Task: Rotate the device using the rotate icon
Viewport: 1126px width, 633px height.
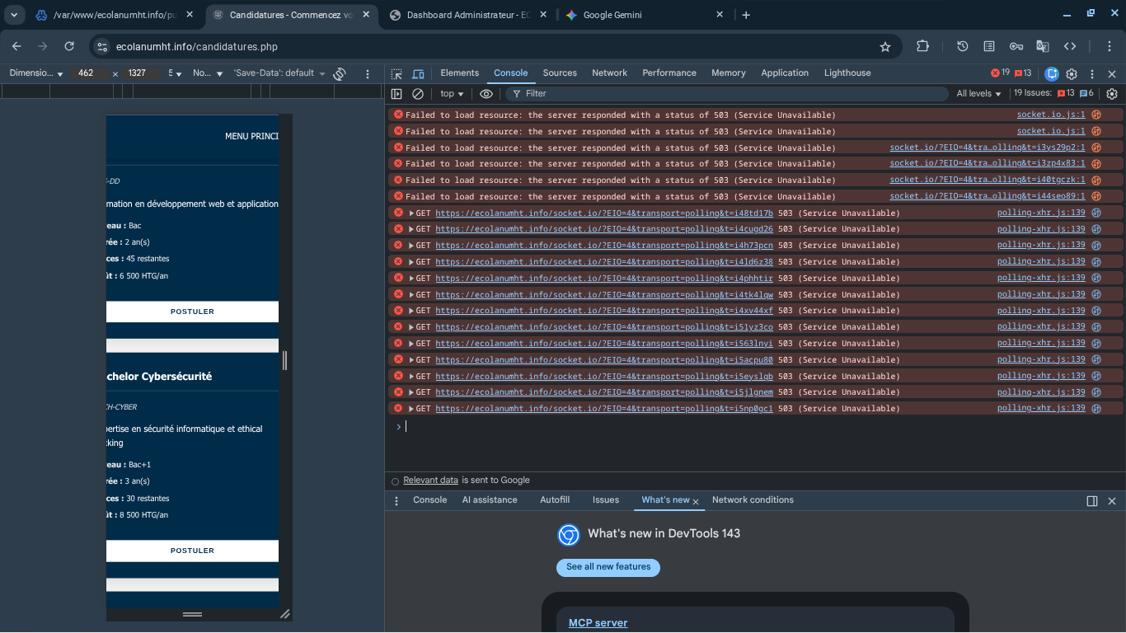Action: [340, 73]
